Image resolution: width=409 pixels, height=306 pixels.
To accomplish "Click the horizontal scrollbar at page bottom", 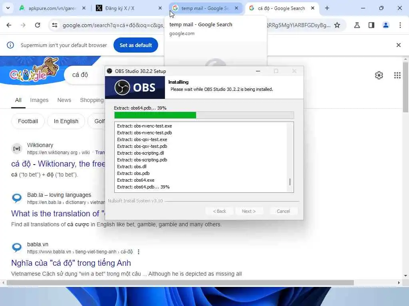I will coord(180,282).
